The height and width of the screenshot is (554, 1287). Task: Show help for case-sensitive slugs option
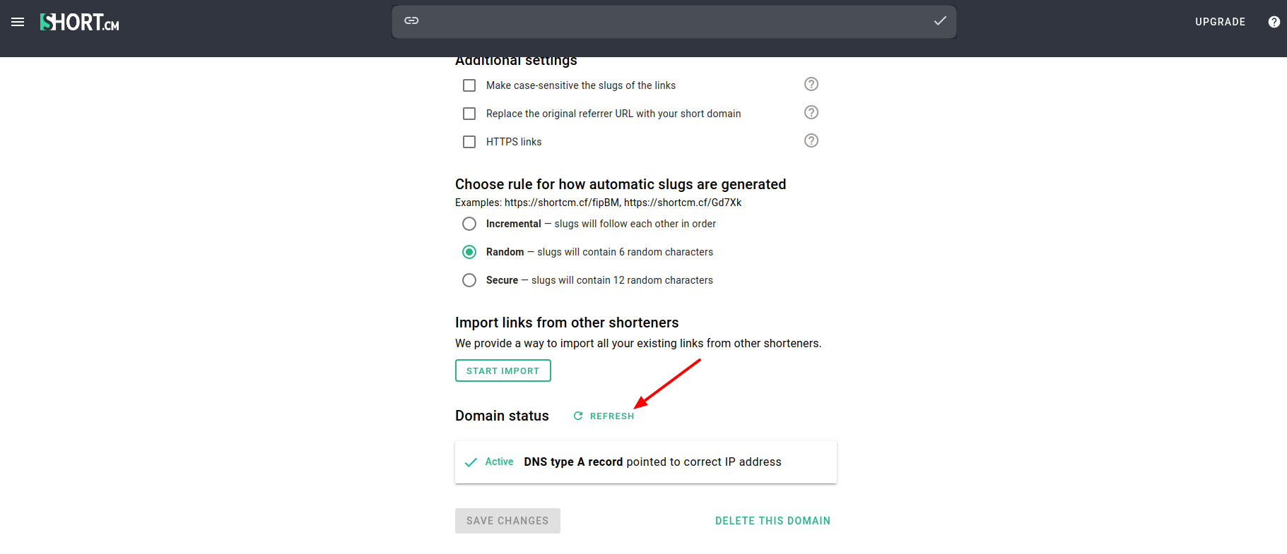coord(811,84)
